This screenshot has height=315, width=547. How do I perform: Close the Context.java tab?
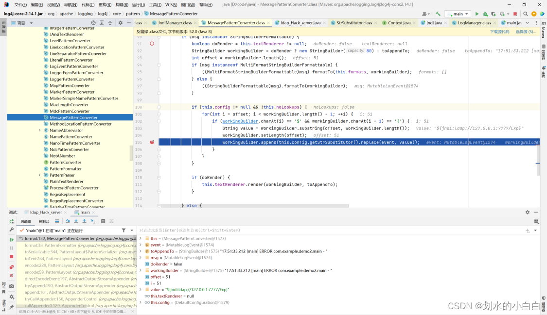(x=414, y=23)
